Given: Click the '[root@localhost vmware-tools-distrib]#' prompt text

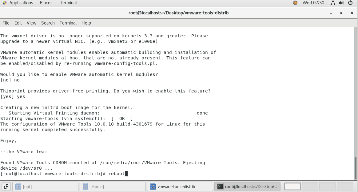Looking at the screenshot, I should [53, 174].
